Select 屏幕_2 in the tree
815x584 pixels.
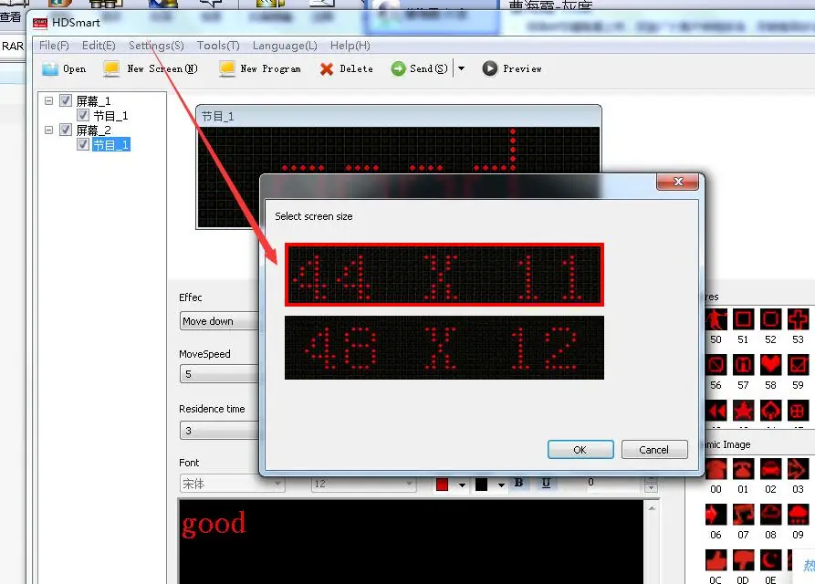coord(94,130)
